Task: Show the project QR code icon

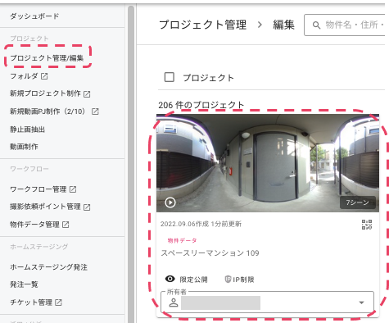Action: click(x=367, y=225)
